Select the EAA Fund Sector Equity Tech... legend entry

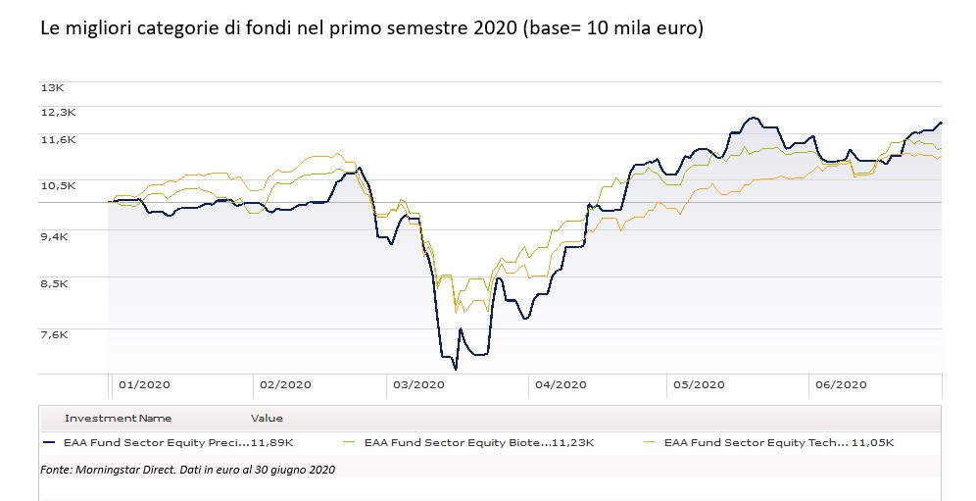756,443
